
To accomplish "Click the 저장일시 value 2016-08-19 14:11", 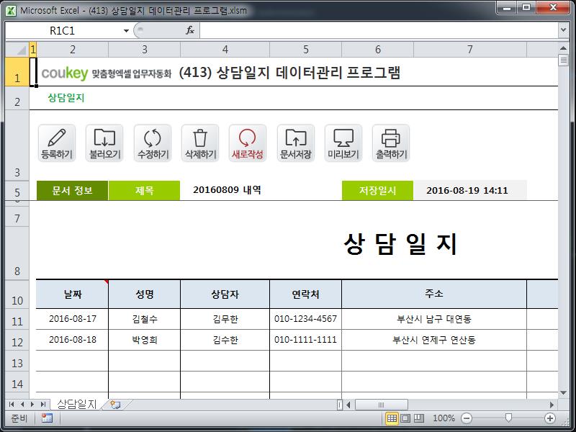I will pyautogui.click(x=467, y=190).
